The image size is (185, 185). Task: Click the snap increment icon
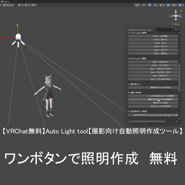click(26, 5)
